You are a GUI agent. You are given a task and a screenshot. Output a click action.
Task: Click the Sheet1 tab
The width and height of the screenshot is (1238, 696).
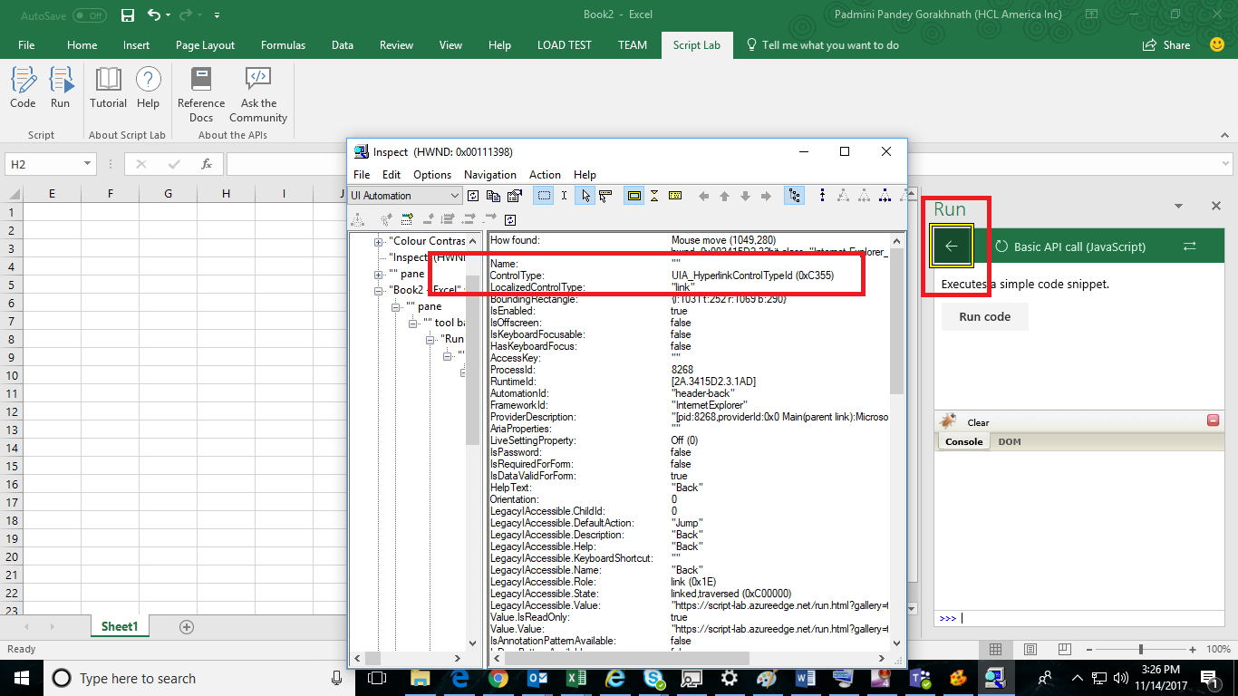coord(120,626)
